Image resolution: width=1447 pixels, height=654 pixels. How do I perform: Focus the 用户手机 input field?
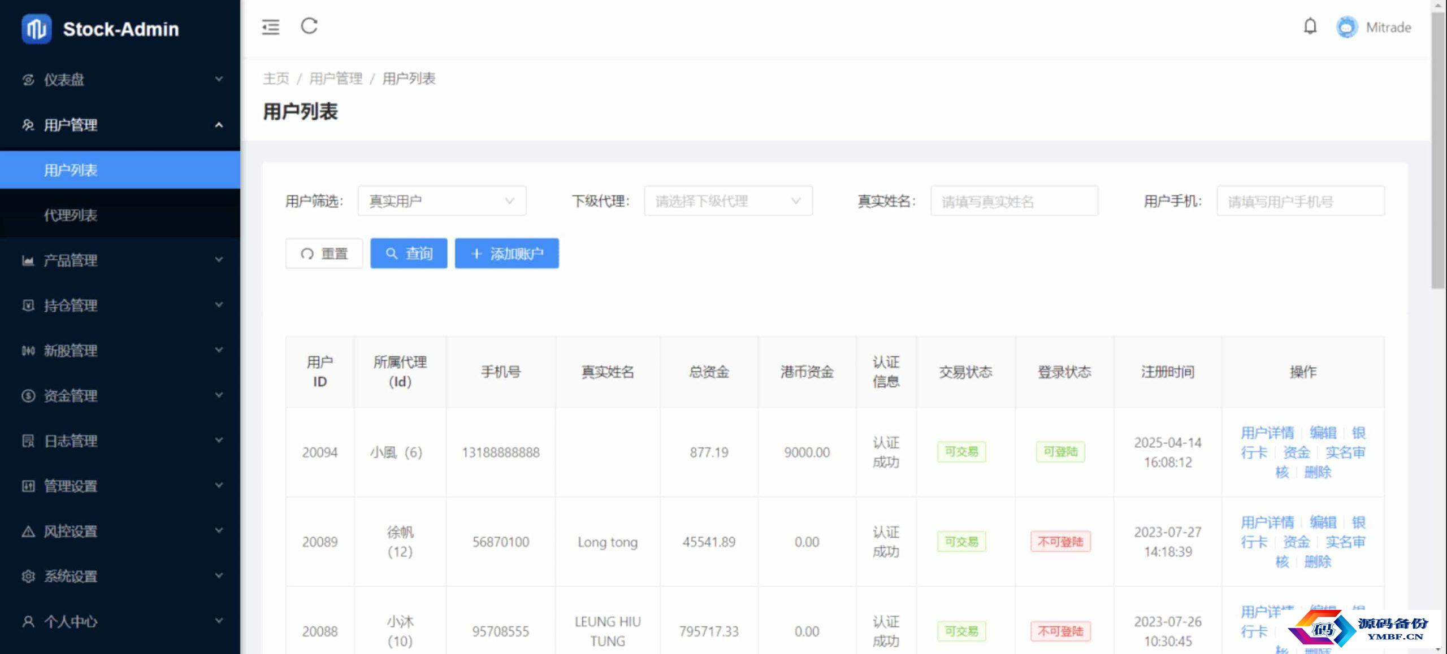pos(1301,201)
